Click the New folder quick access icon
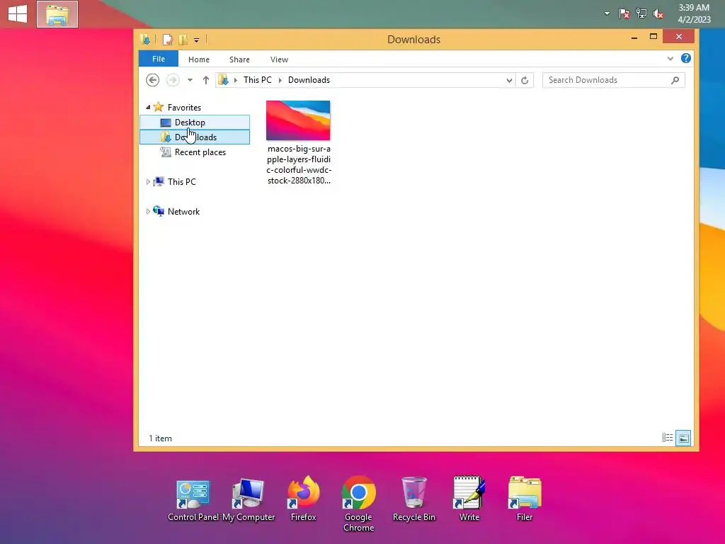Screen dimensions: 725x544 pyautogui.click(x=183, y=40)
